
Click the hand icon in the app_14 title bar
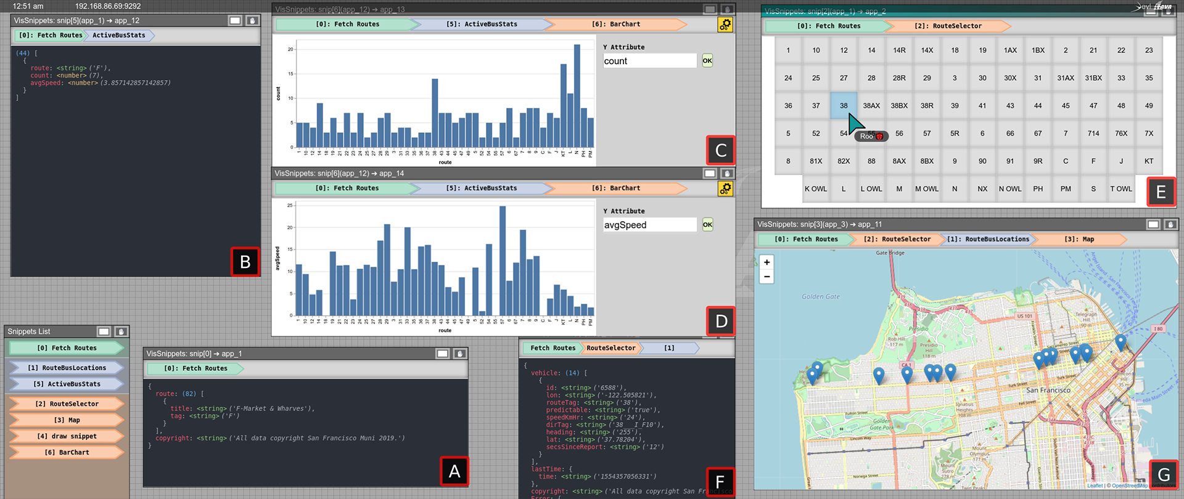coord(727,174)
